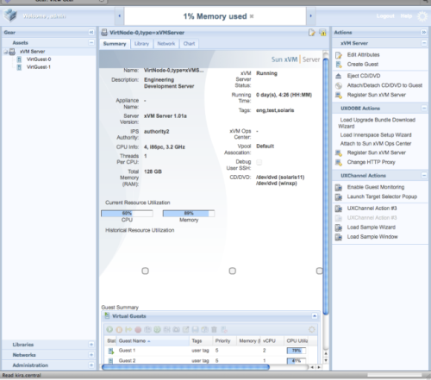Image resolution: width=431 pixels, height=380 pixels.
Task: Open the Chart tab
Action: 189,44
